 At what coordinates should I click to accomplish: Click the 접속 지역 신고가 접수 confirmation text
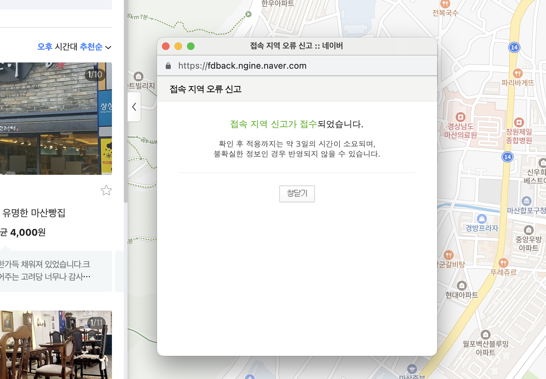pyautogui.click(x=274, y=124)
